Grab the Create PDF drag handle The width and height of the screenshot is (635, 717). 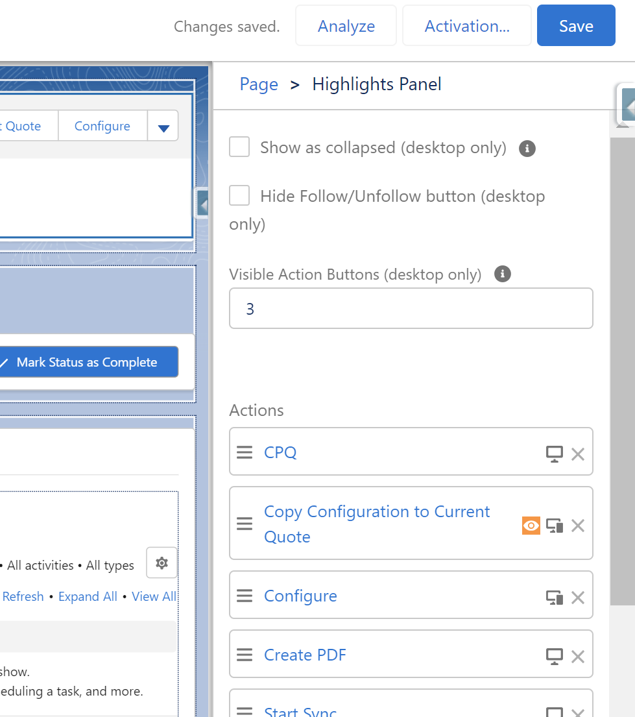[245, 655]
